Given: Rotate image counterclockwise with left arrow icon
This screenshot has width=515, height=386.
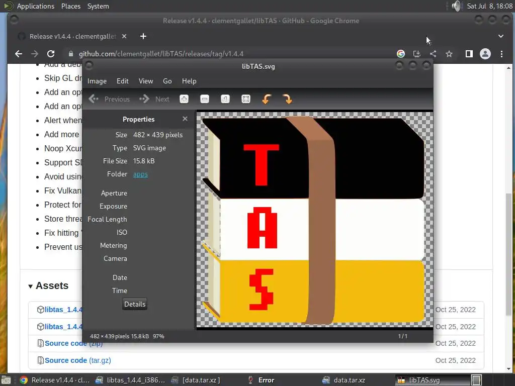Looking at the screenshot, I should [267, 99].
